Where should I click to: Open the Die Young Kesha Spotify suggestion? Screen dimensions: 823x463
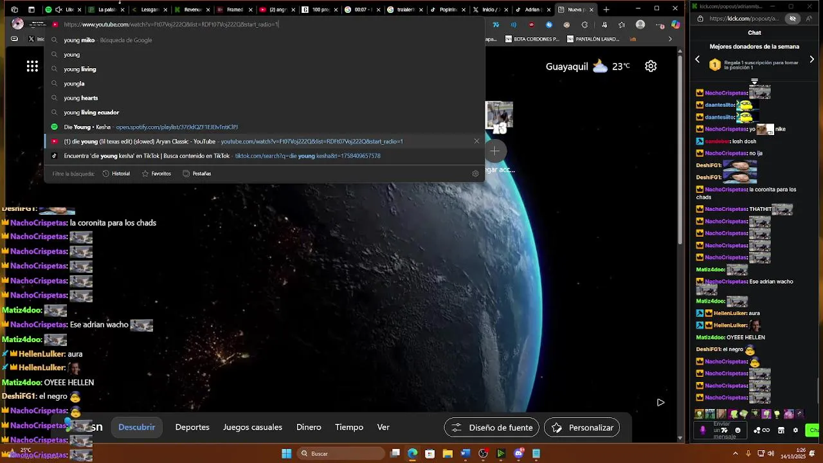pyautogui.click(x=264, y=127)
